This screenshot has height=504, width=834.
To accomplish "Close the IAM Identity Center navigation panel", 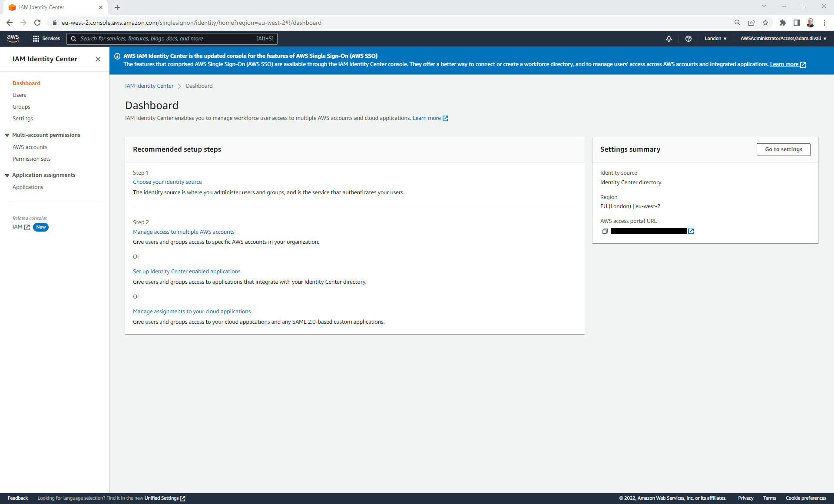I will tap(98, 59).
